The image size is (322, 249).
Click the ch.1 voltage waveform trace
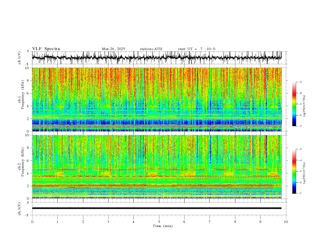tap(157, 57)
